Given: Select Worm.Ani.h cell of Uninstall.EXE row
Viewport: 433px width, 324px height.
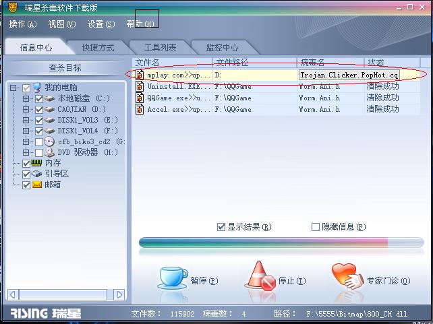Looking at the screenshot, I should pyautogui.click(x=320, y=87).
